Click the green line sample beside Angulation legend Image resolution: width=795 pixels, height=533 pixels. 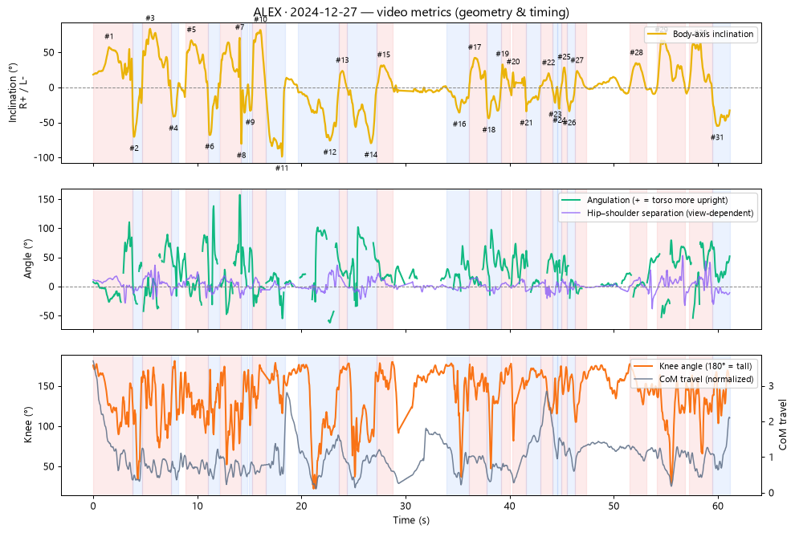(571, 200)
